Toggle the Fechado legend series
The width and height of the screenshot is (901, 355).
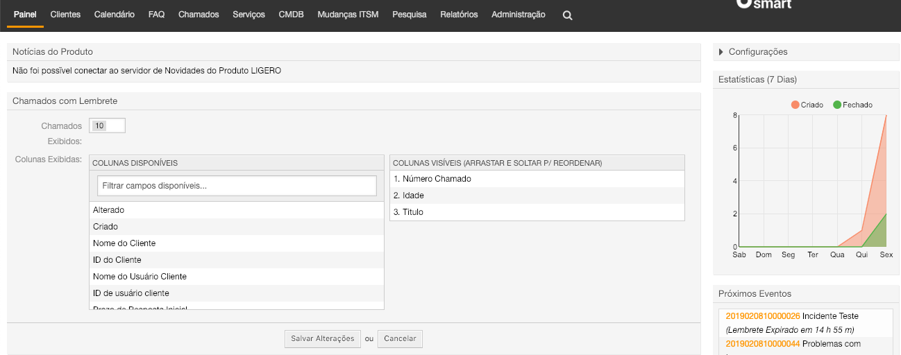(x=852, y=105)
